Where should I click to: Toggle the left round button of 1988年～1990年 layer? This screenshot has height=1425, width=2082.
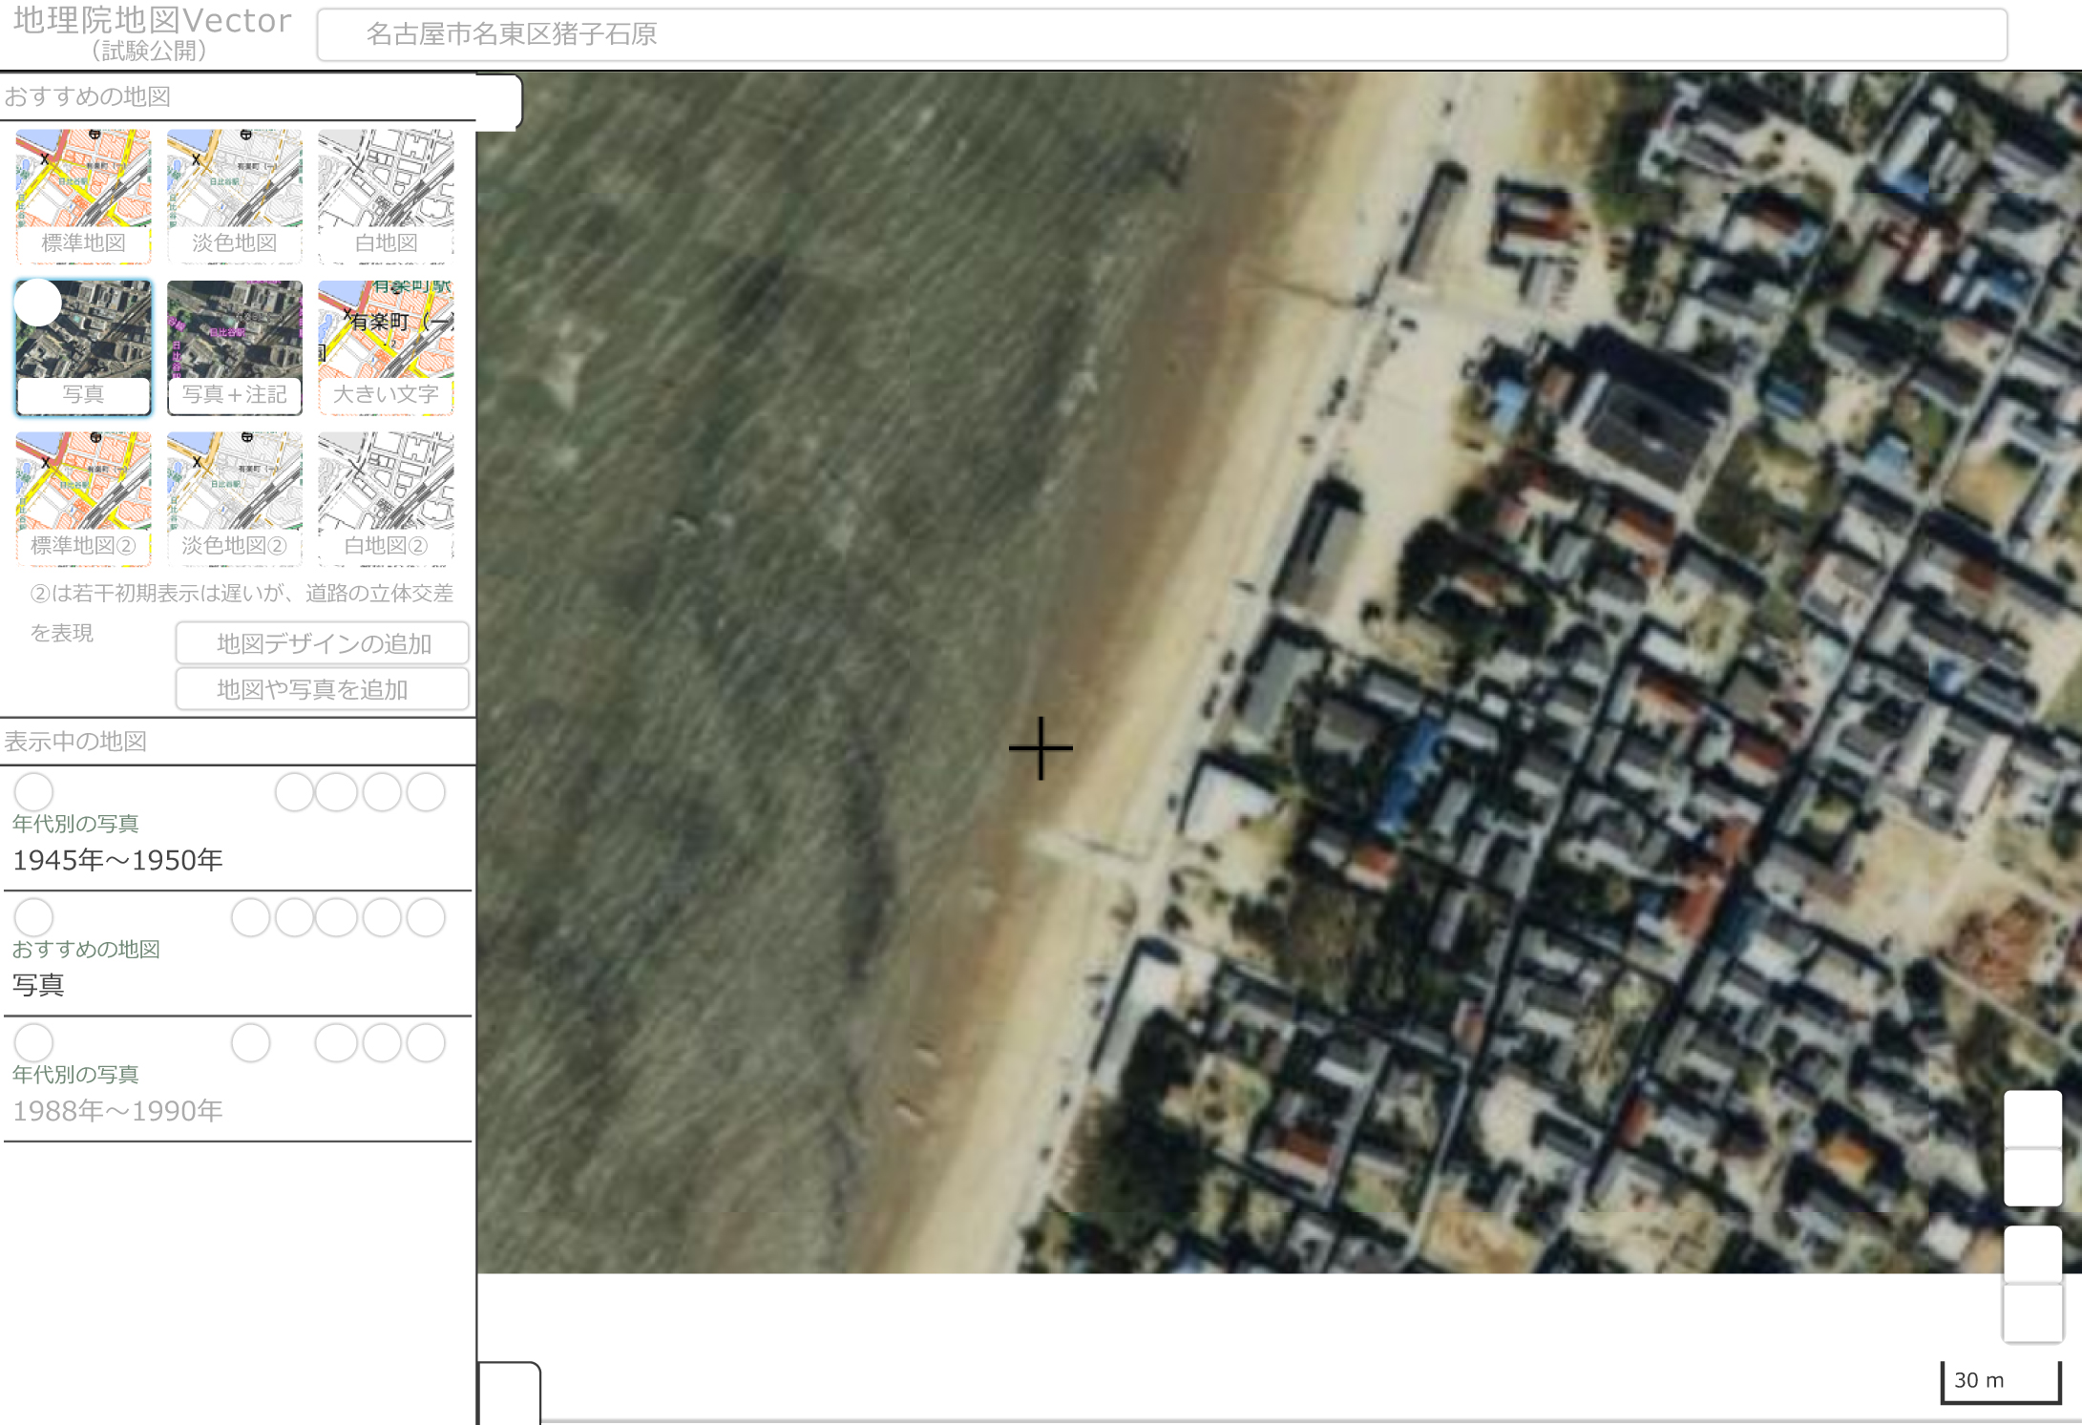[33, 1042]
